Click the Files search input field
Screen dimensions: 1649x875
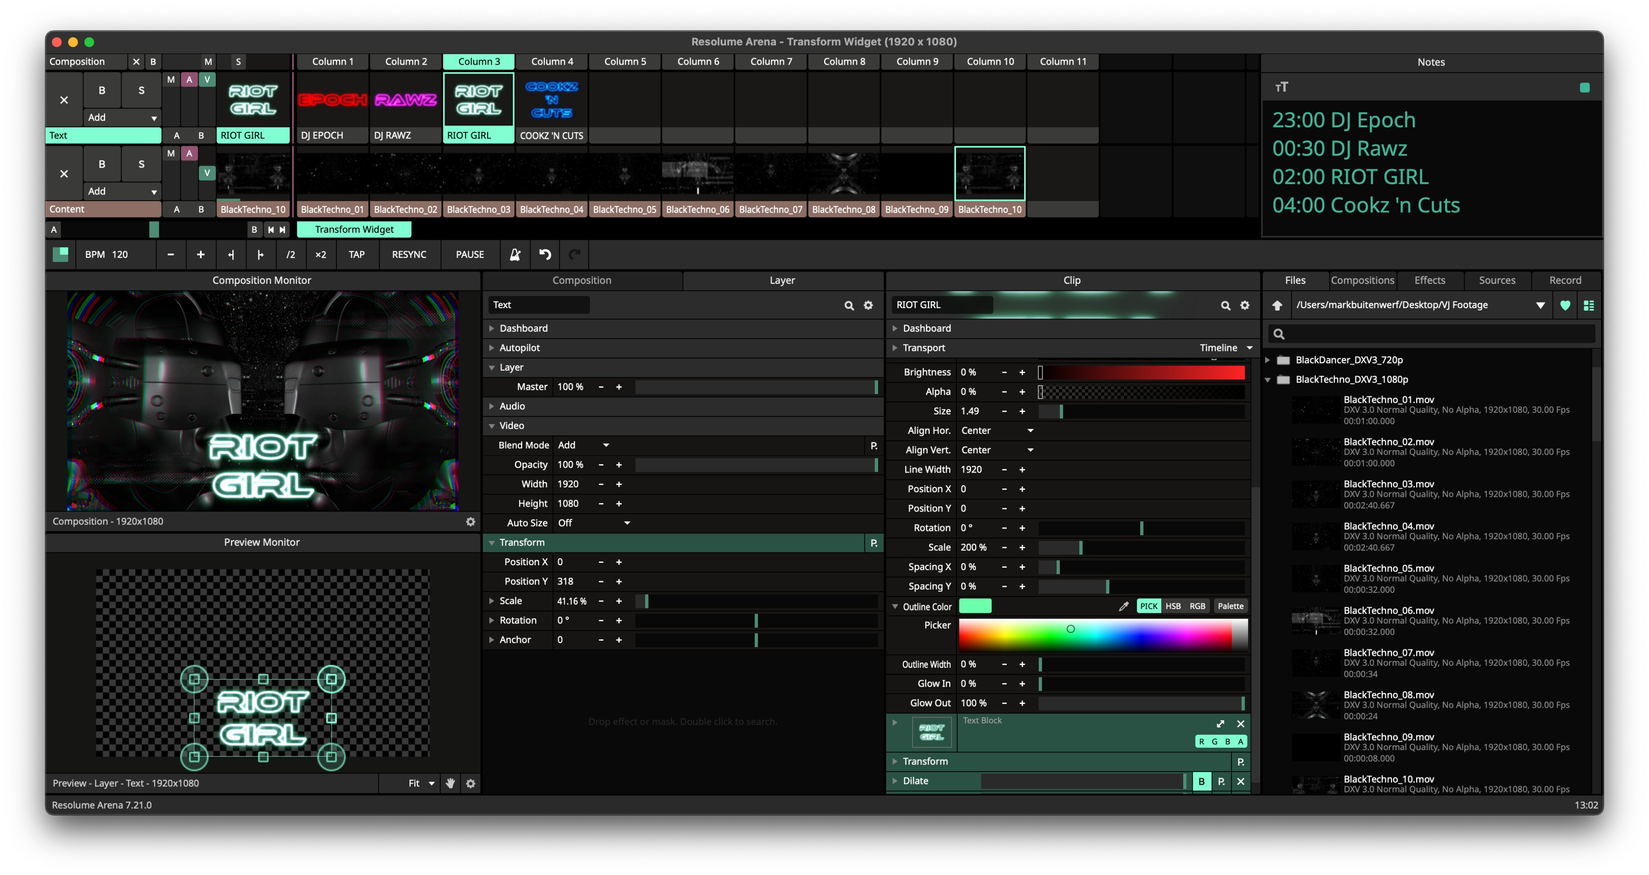tap(1431, 334)
